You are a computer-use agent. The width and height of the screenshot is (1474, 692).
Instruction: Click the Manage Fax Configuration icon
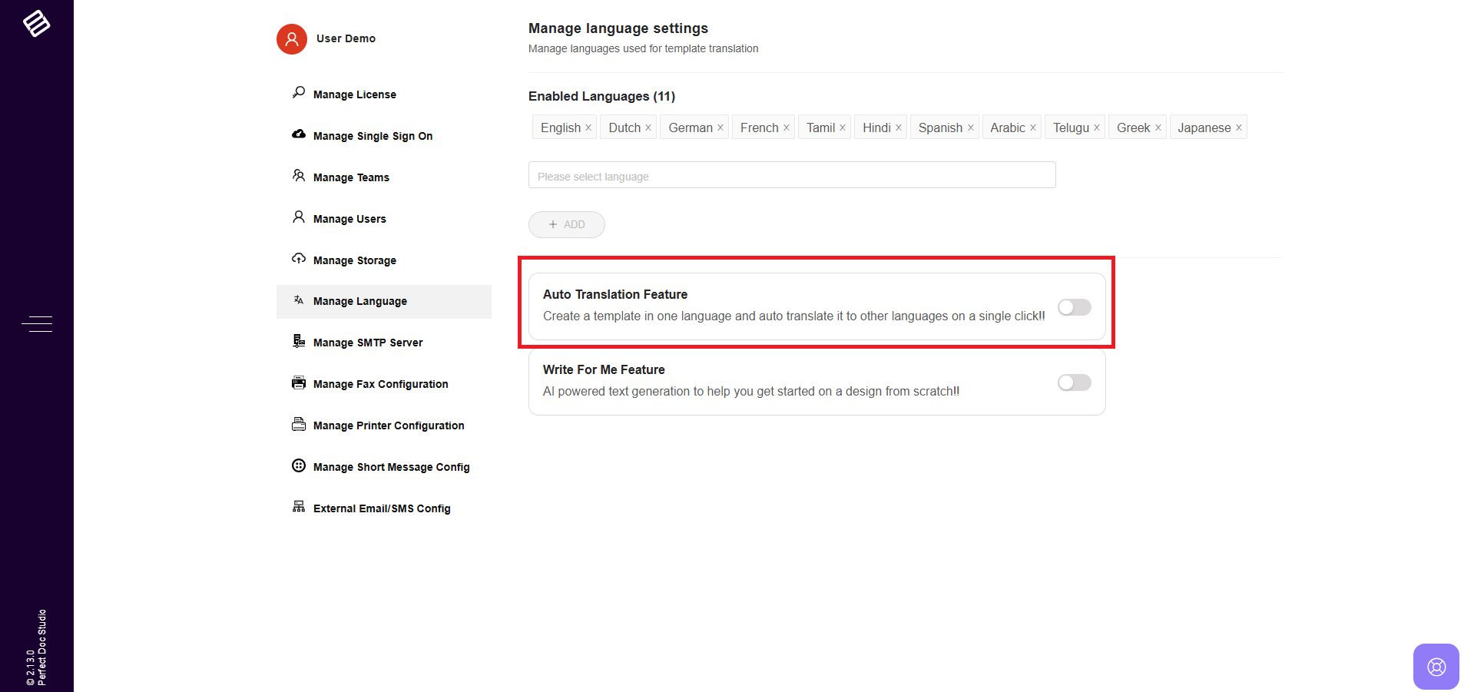coord(299,382)
